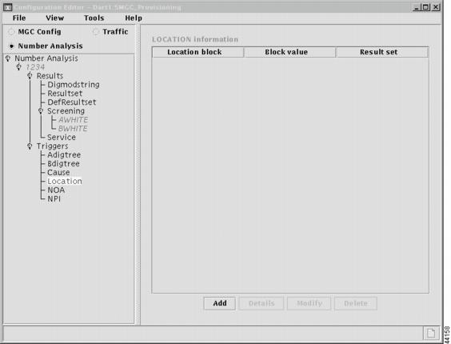Click the document icon in status bar
This screenshot has width=451, height=344.
tap(431, 333)
